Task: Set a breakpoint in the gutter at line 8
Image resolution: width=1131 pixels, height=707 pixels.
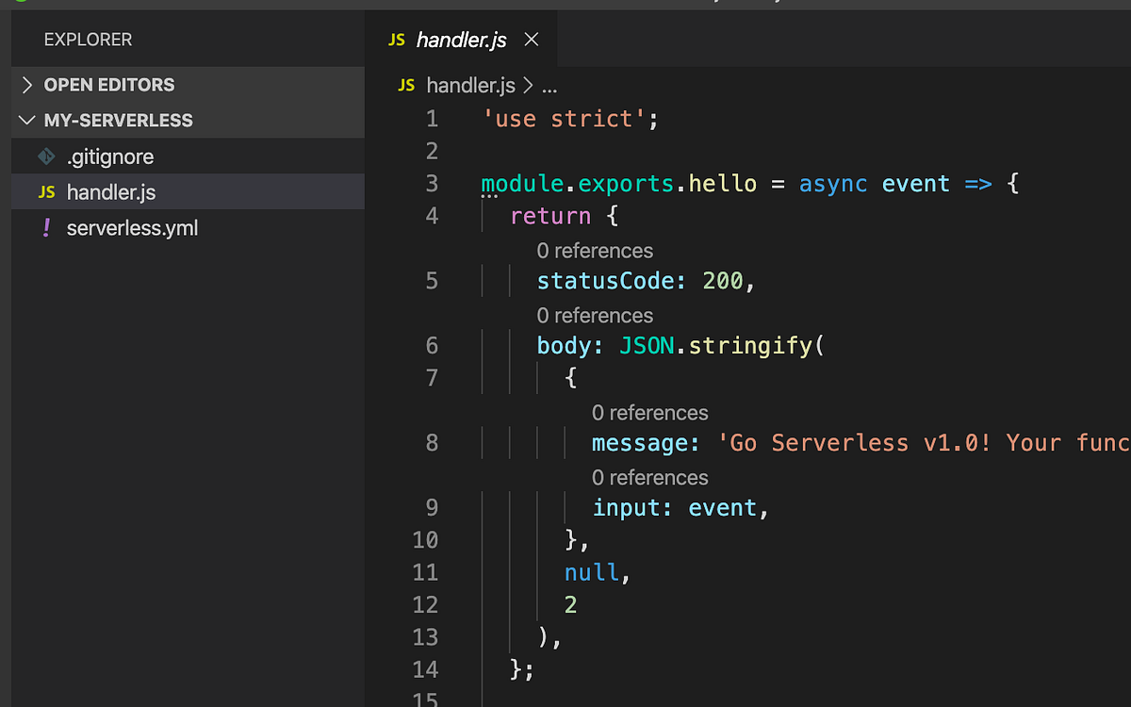Action: click(x=401, y=442)
